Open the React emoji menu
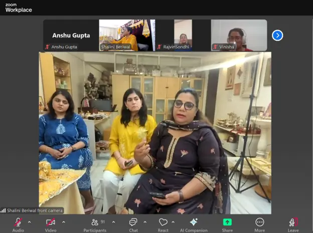The width and height of the screenshot is (313, 233). pos(163,222)
